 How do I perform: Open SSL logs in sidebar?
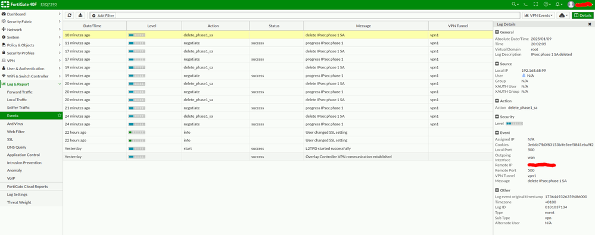[10, 139]
